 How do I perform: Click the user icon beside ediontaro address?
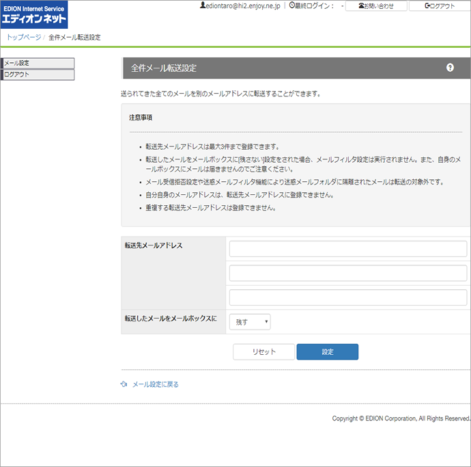pyautogui.click(x=203, y=5)
